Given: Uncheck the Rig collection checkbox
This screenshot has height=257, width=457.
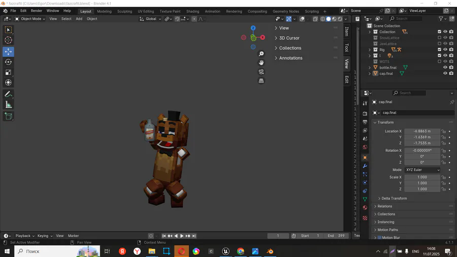Looking at the screenshot, I should [439, 50].
